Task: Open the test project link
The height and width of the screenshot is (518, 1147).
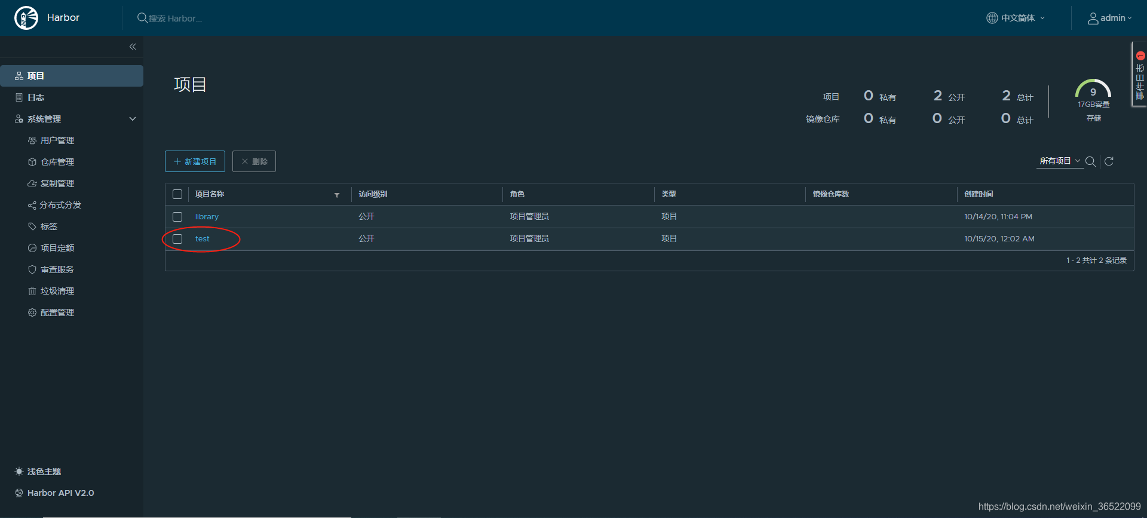Action: pos(203,239)
